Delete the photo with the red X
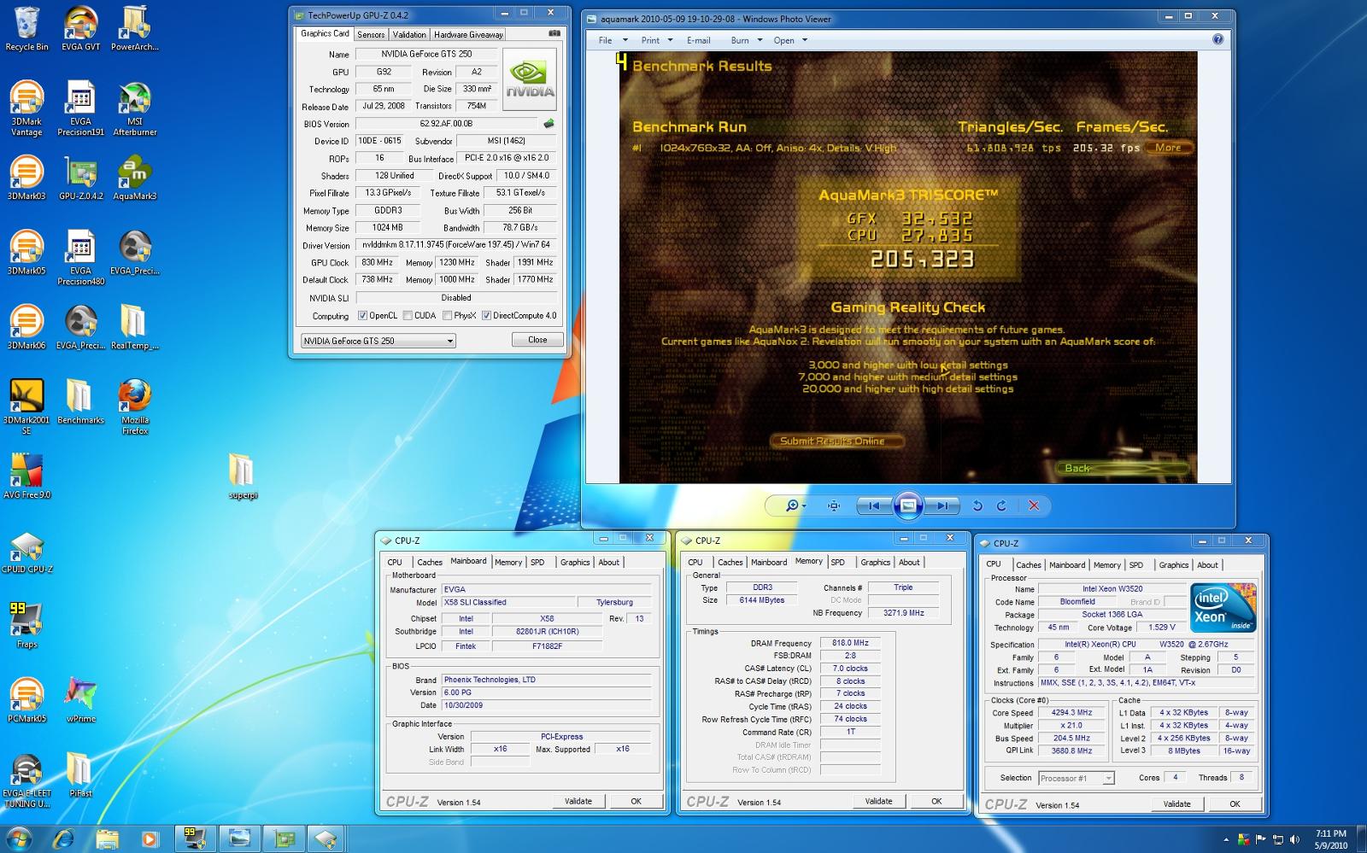Image resolution: width=1367 pixels, height=853 pixels. 1034,505
